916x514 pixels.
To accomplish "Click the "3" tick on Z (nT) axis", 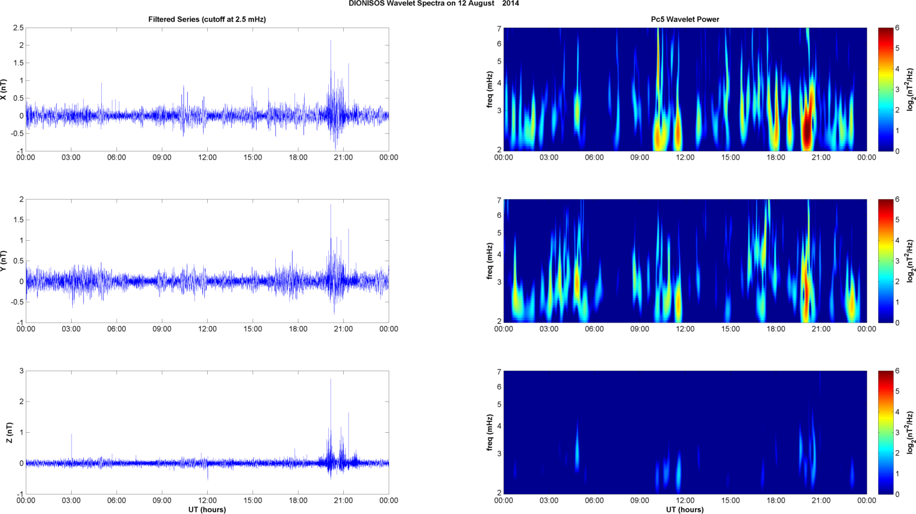I will click(x=22, y=371).
